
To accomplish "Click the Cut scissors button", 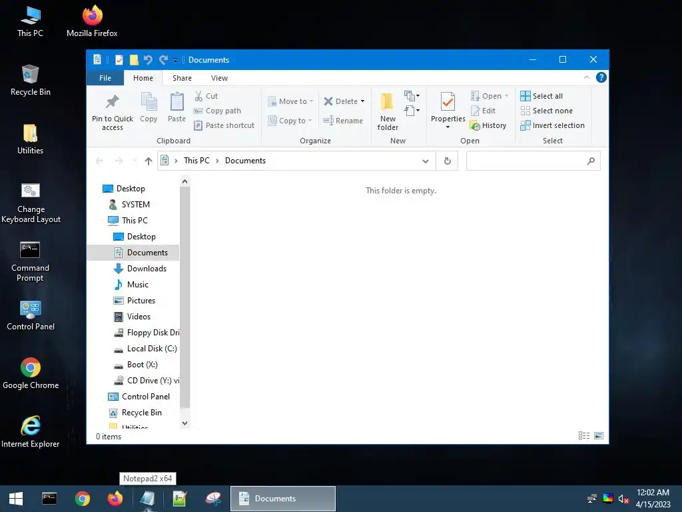I will click(x=206, y=96).
